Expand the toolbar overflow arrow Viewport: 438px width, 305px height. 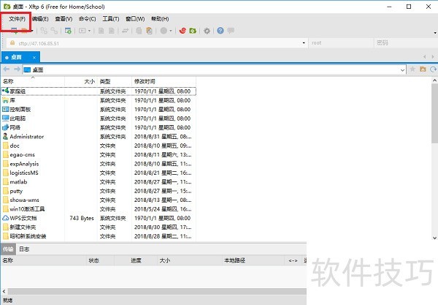pos(435,33)
